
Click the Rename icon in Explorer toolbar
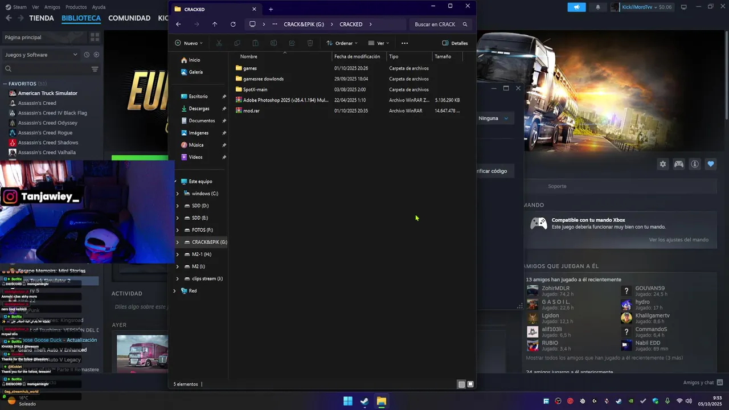click(x=273, y=43)
